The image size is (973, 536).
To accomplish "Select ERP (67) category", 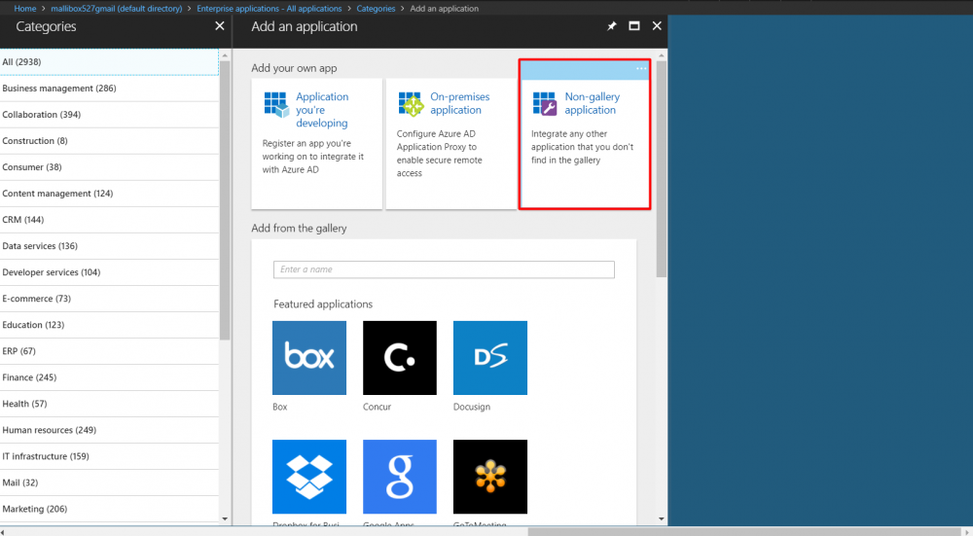I will pos(109,351).
